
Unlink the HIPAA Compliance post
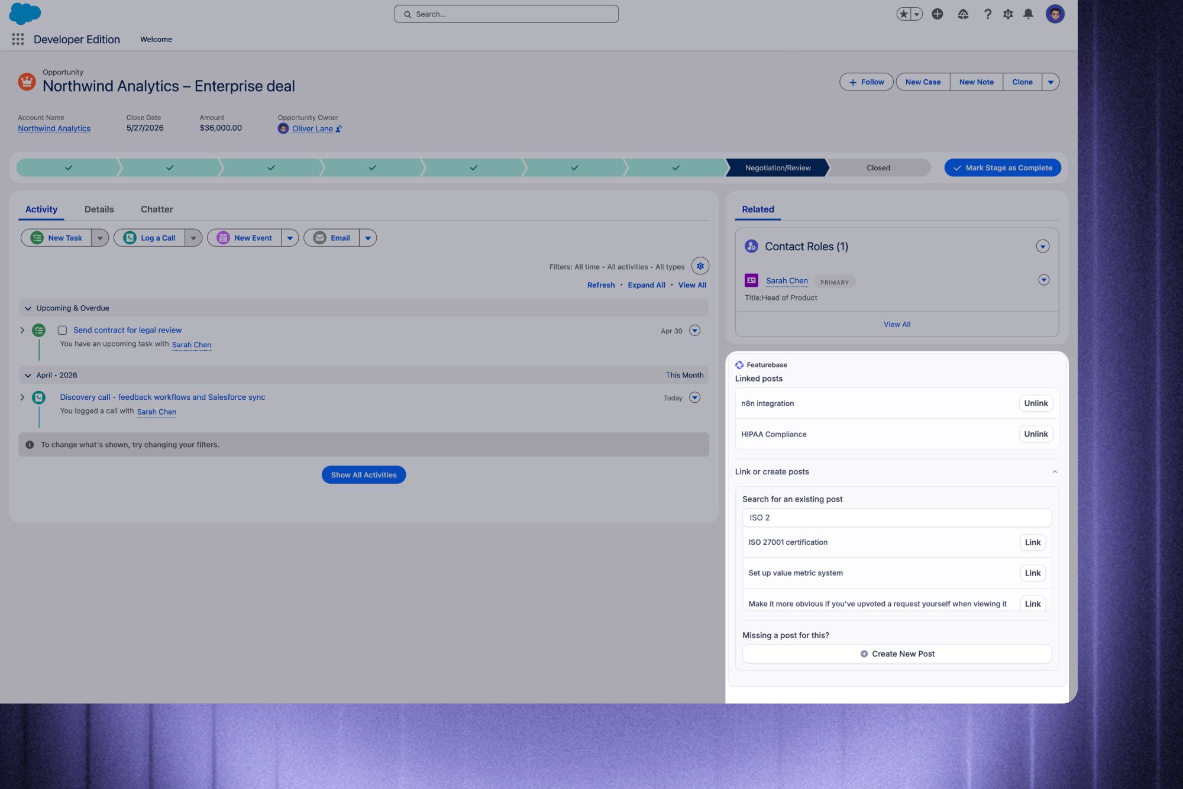coord(1036,434)
